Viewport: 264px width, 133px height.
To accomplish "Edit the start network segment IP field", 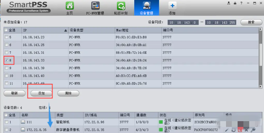I will pos(183,22).
